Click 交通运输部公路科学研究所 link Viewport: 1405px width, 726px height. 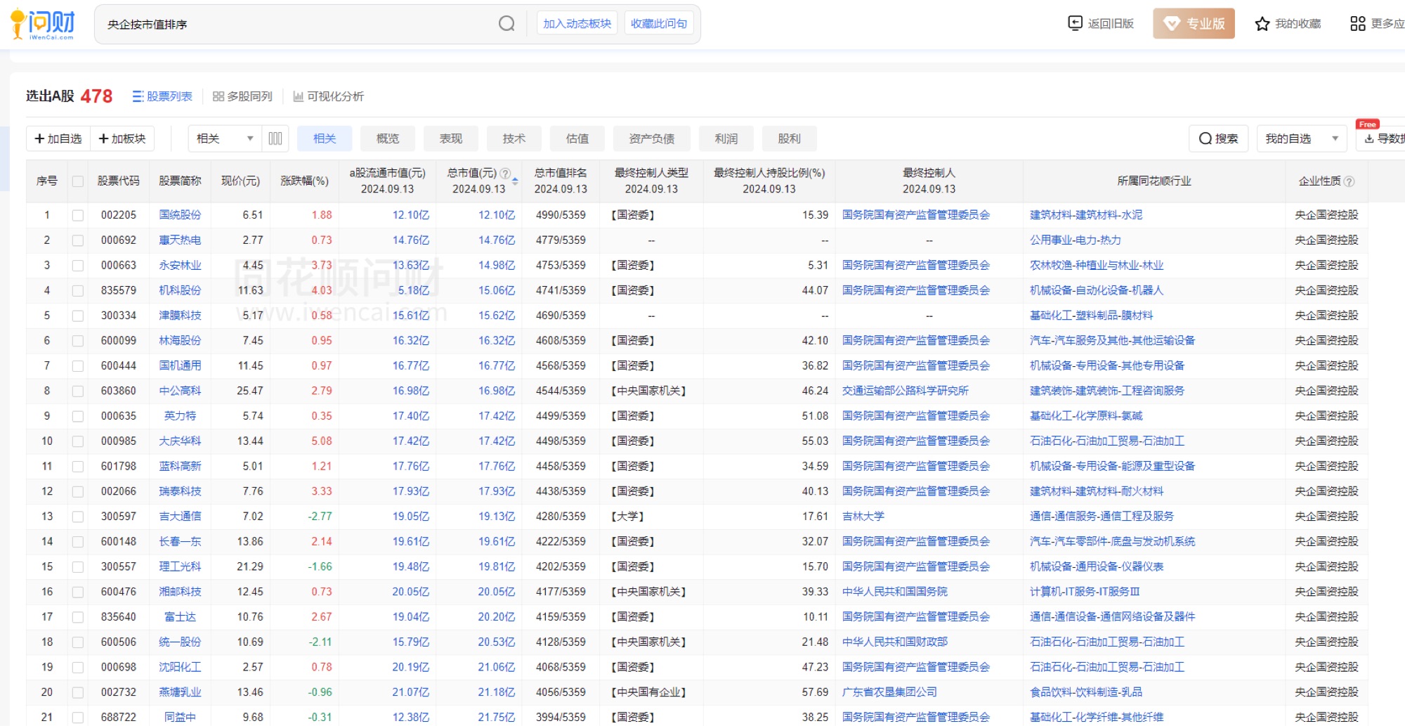pos(906,391)
